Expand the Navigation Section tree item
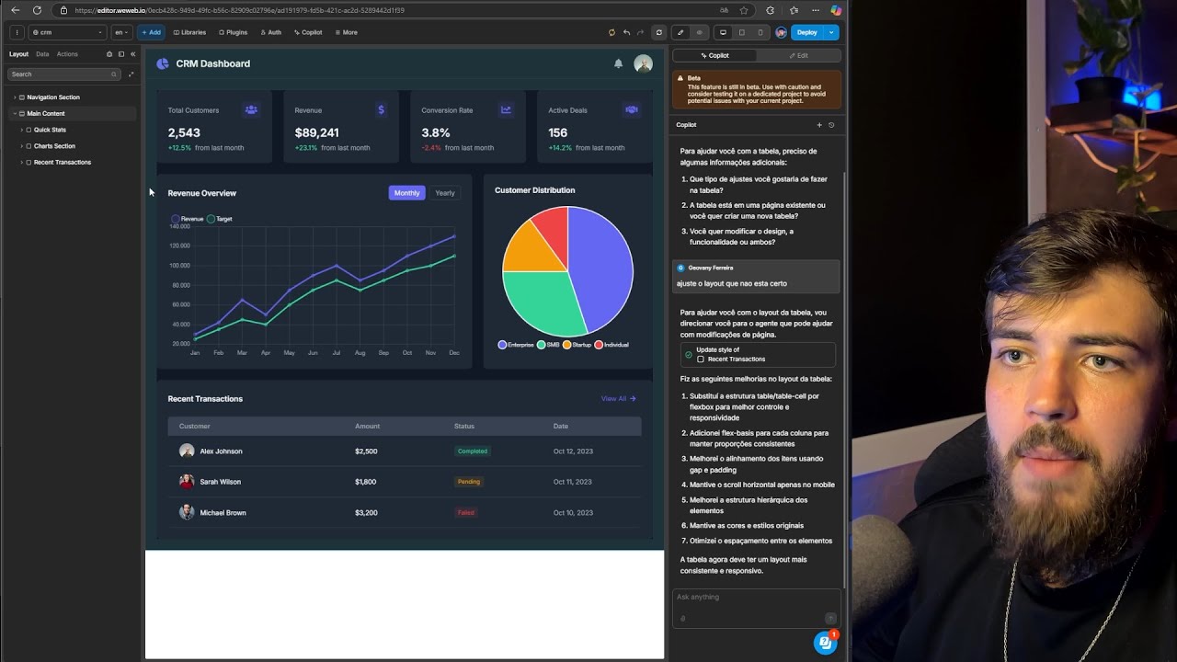This screenshot has width=1177, height=662. (15, 97)
